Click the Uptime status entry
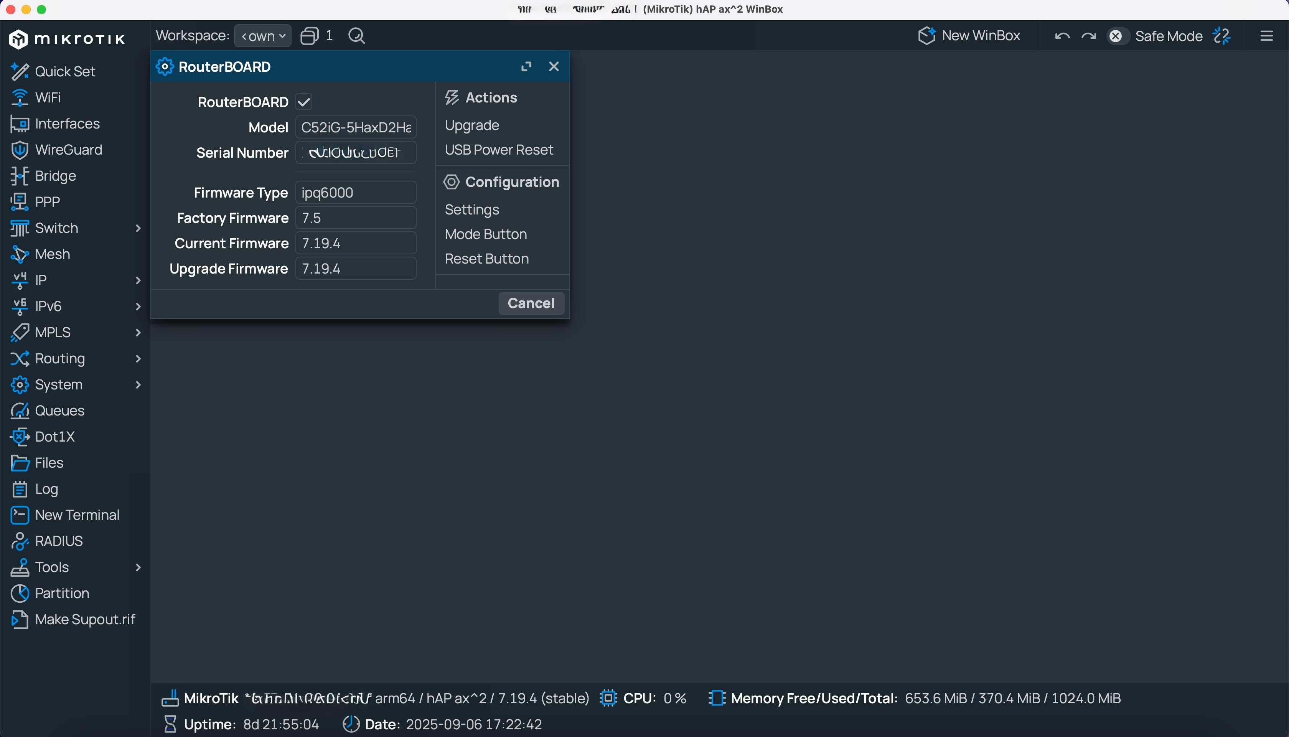 (x=241, y=724)
